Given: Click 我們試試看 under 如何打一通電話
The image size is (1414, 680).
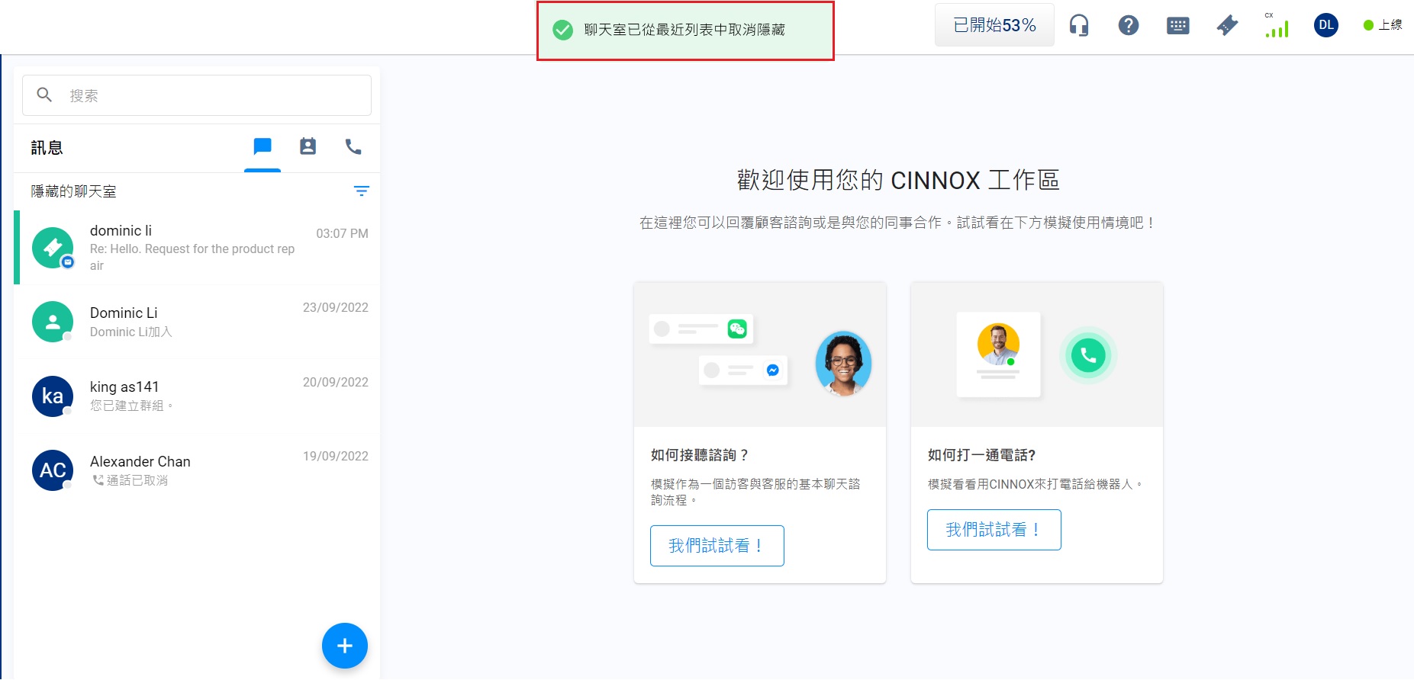Looking at the screenshot, I should [994, 530].
